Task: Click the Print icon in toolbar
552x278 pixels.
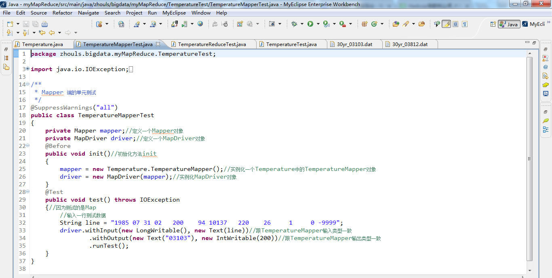Action: 44,24
